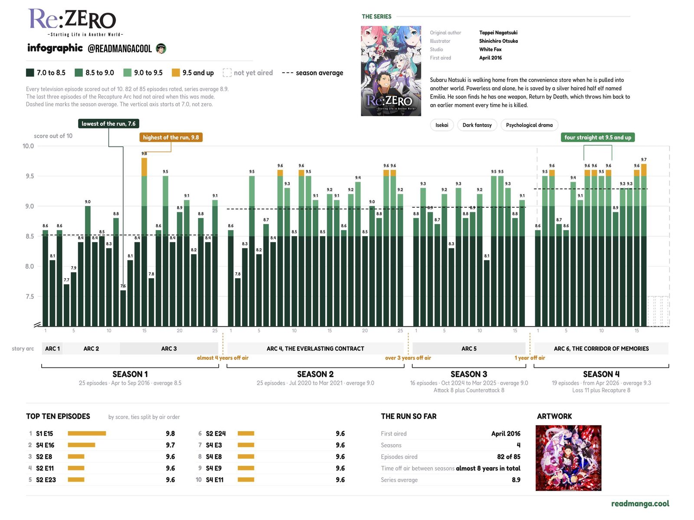The height and width of the screenshot is (520, 694).
Task: Select the ARC 5 story arc segment
Action: (469, 348)
